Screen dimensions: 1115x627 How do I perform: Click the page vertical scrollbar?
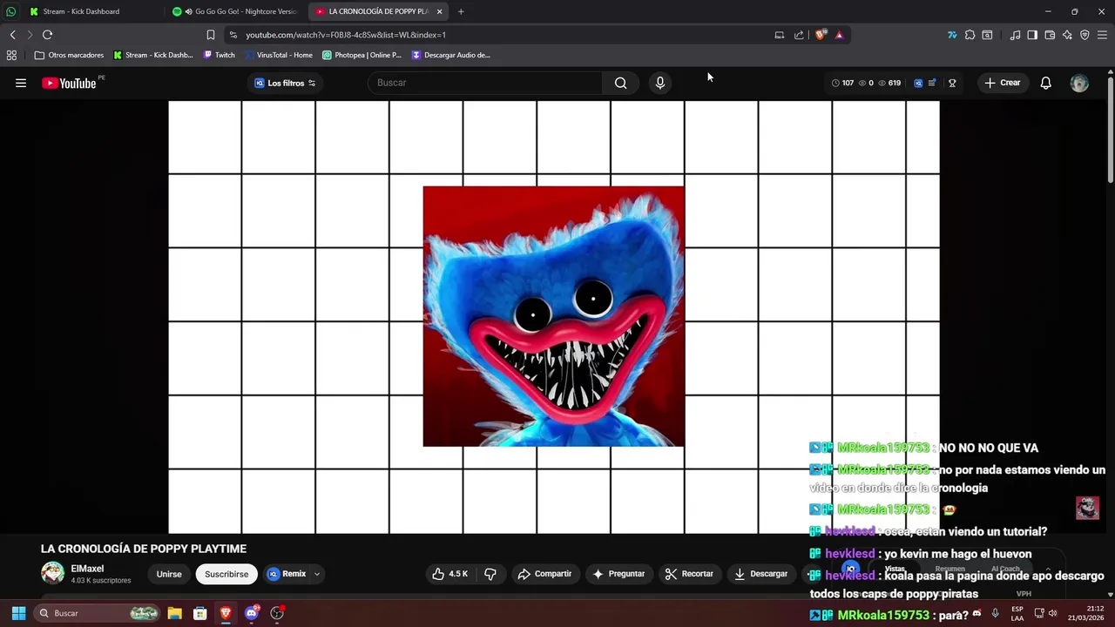coord(1110,131)
